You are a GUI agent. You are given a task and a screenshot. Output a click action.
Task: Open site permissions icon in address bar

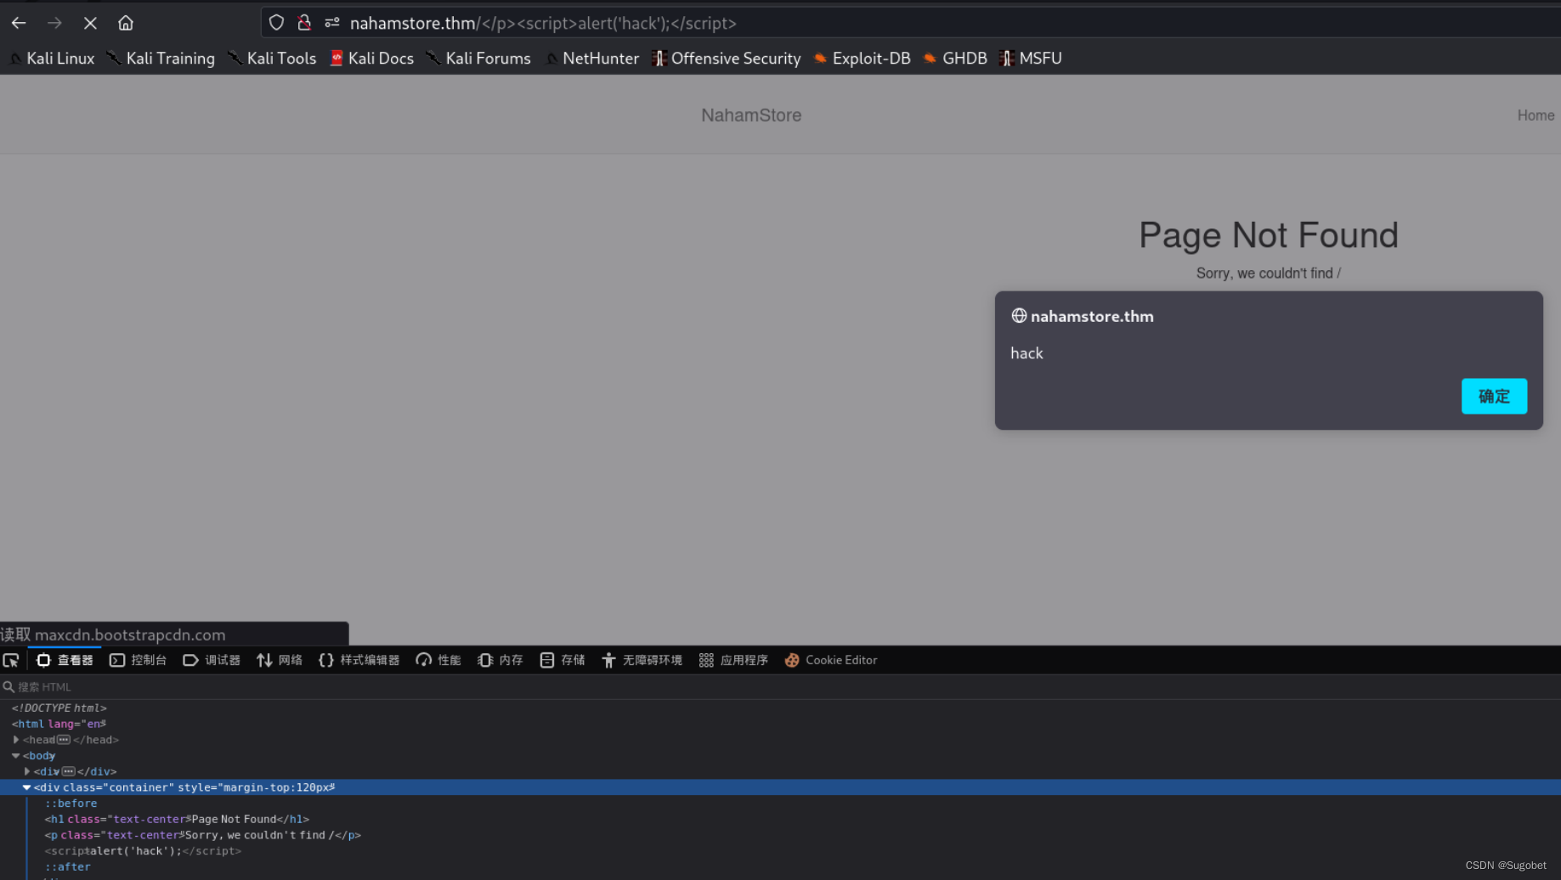tap(332, 23)
